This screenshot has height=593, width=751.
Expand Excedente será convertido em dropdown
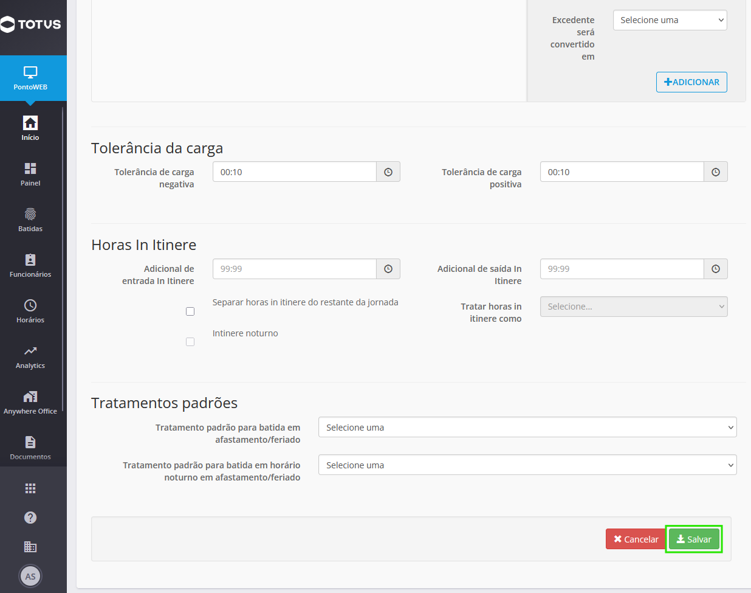point(670,20)
